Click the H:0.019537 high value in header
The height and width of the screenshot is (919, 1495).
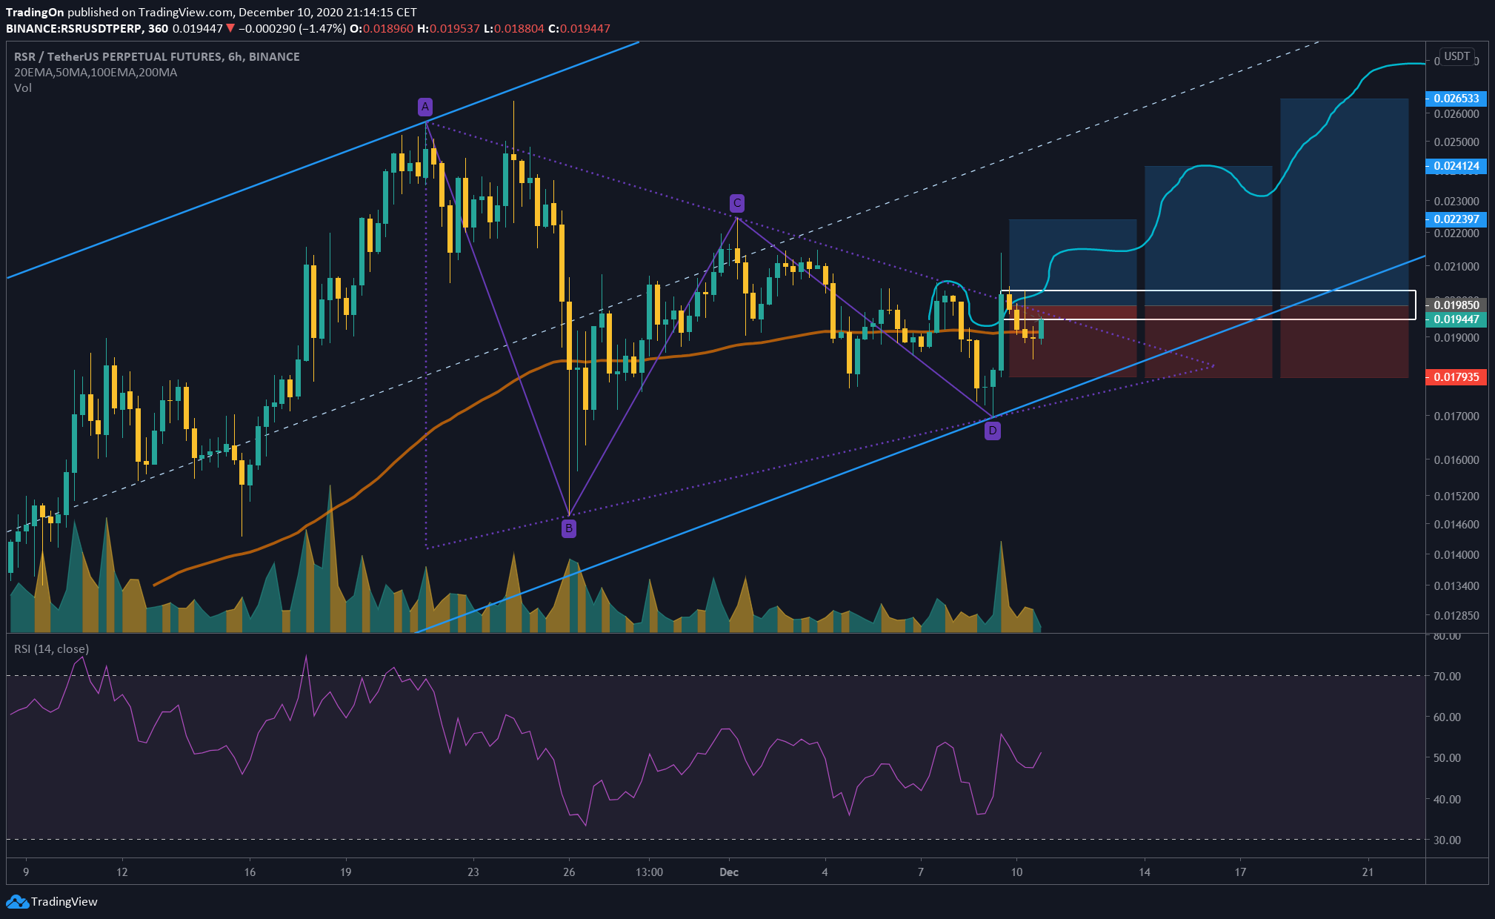[448, 29]
